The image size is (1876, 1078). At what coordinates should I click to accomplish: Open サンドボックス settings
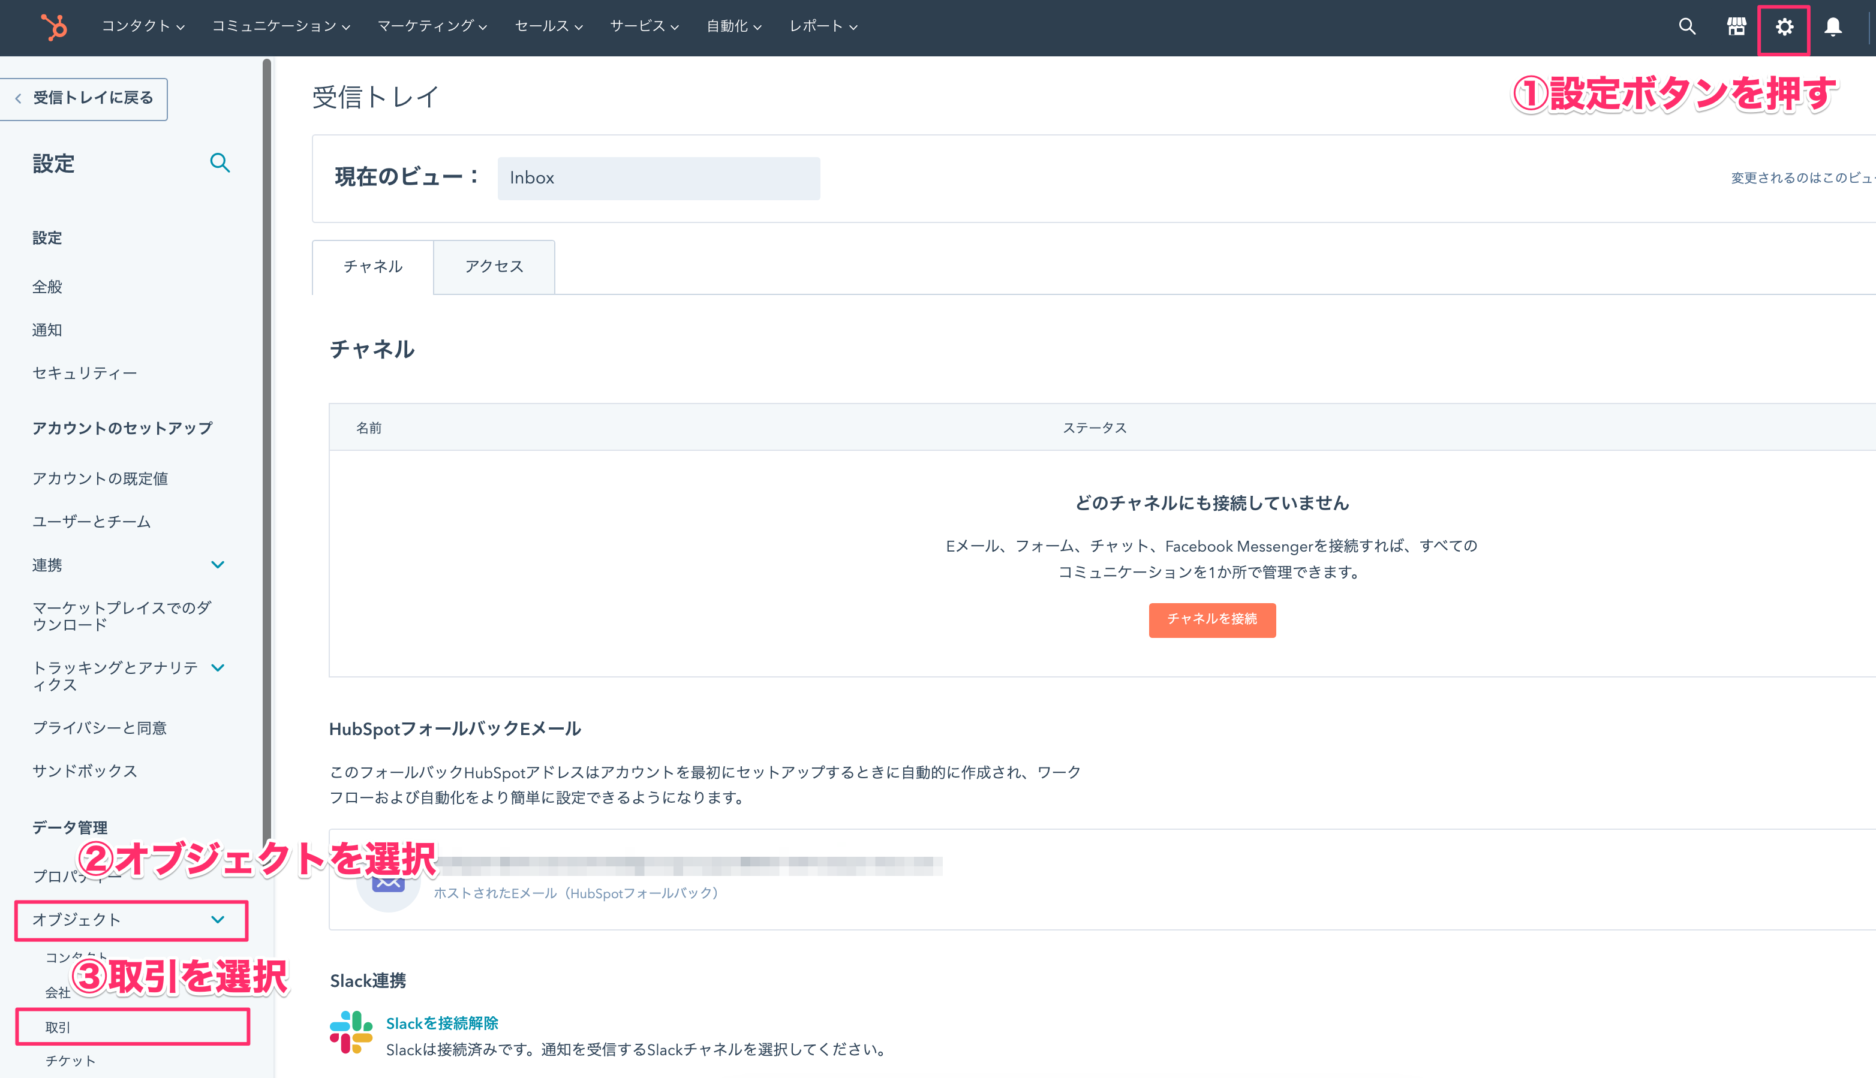85,771
